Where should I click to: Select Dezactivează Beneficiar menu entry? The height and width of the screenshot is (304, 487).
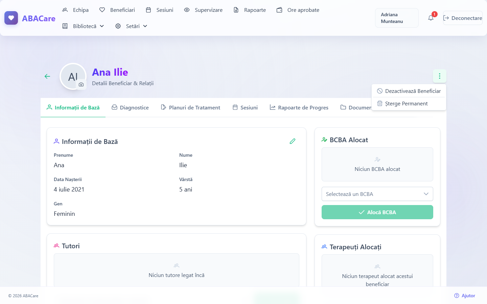[409, 91]
